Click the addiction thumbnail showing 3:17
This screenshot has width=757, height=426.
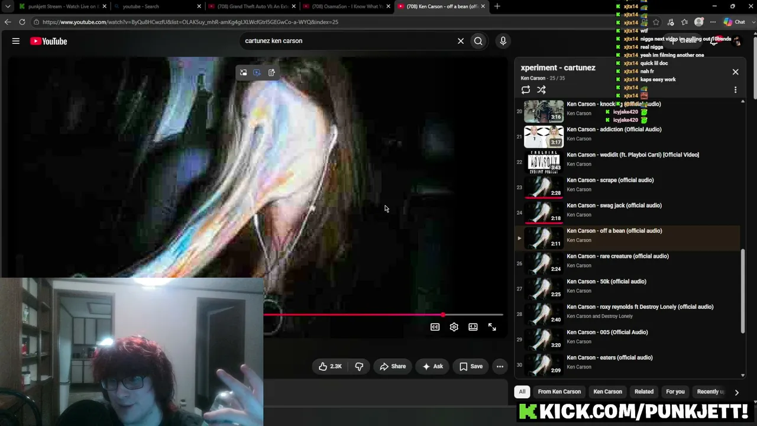click(x=544, y=137)
